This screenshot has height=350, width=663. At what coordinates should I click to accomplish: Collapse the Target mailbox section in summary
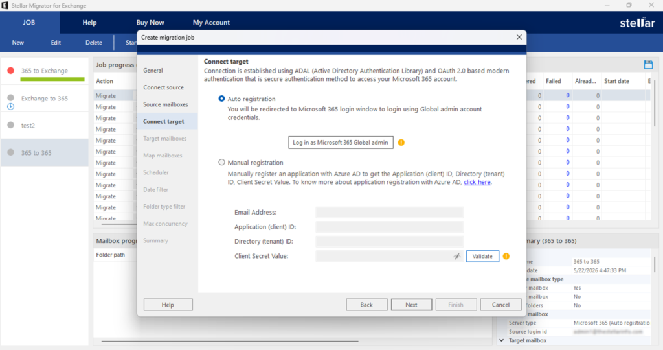(x=502, y=340)
